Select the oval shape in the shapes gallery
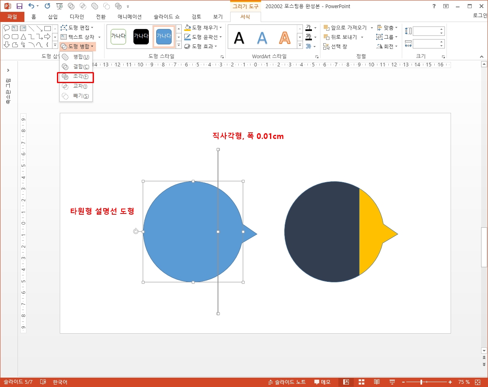 tap(7, 36)
